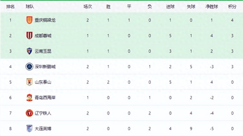243x136 pixels.
Task: Click the 进球 column header
Action: (170, 6)
